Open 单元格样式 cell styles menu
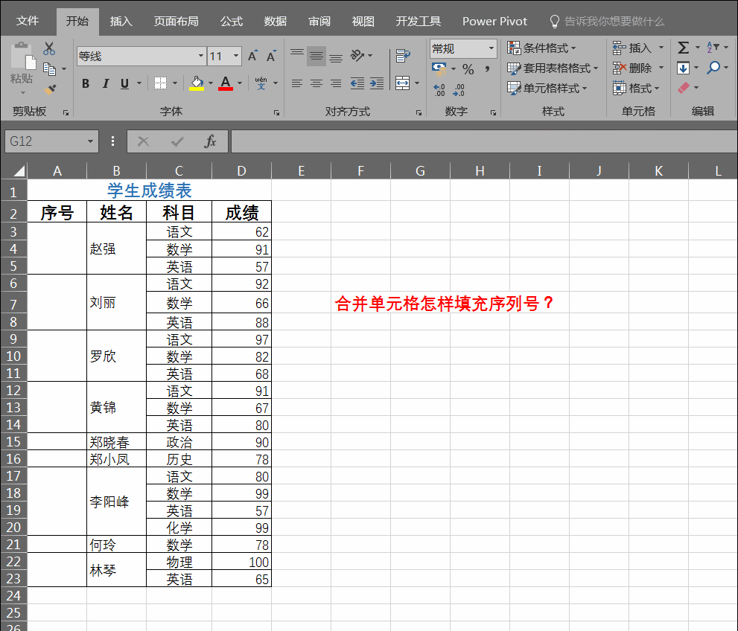Screen dimensions: 738x631 pyautogui.click(x=547, y=89)
